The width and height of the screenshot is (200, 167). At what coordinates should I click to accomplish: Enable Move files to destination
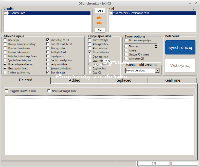click(x=5, y=48)
